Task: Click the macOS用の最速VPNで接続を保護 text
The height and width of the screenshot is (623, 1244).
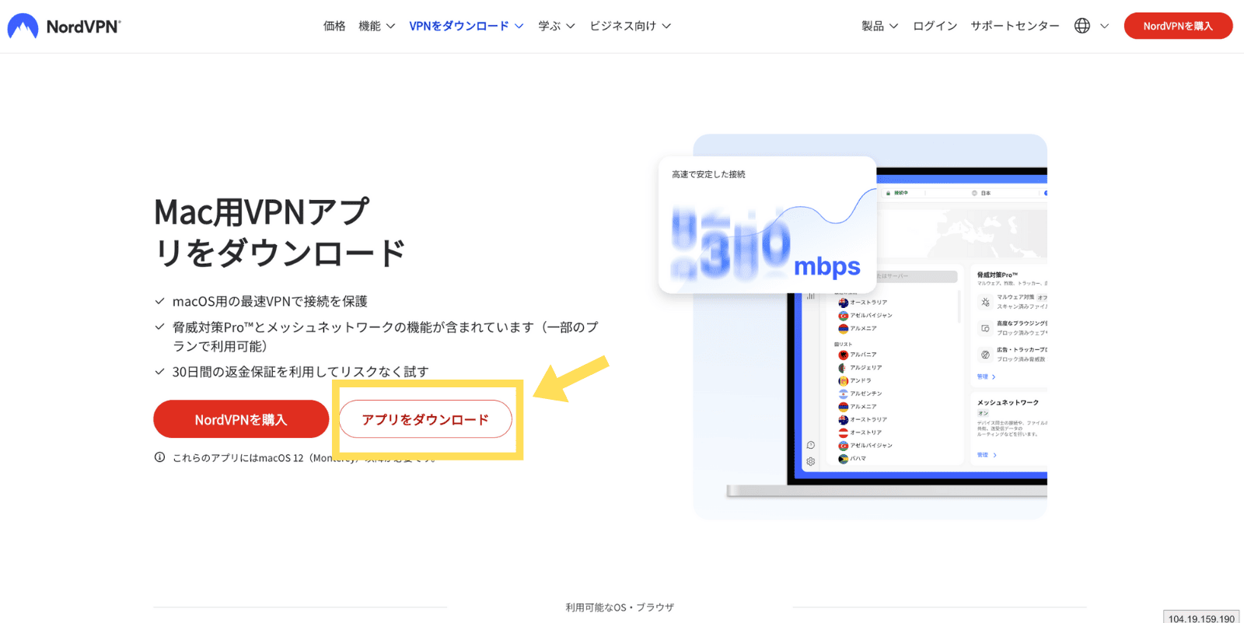Action: pyautogui.click(x=270, y=301)
